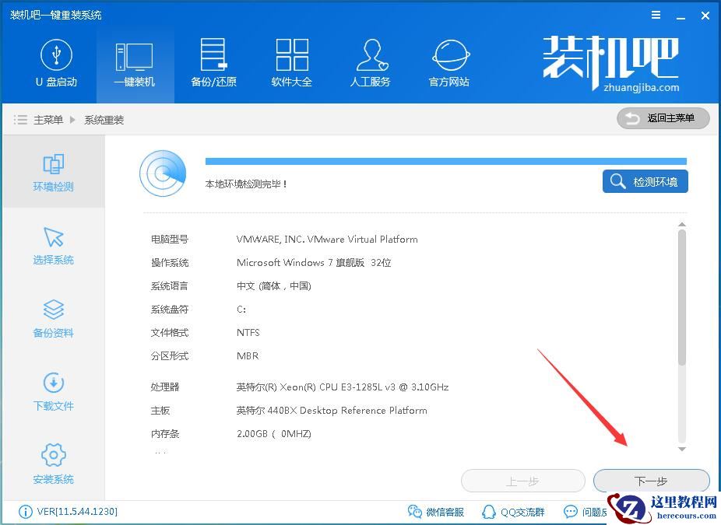Click the scrollbar down arrow
This screenshot has height=525, width=721.
pos(682,450)
